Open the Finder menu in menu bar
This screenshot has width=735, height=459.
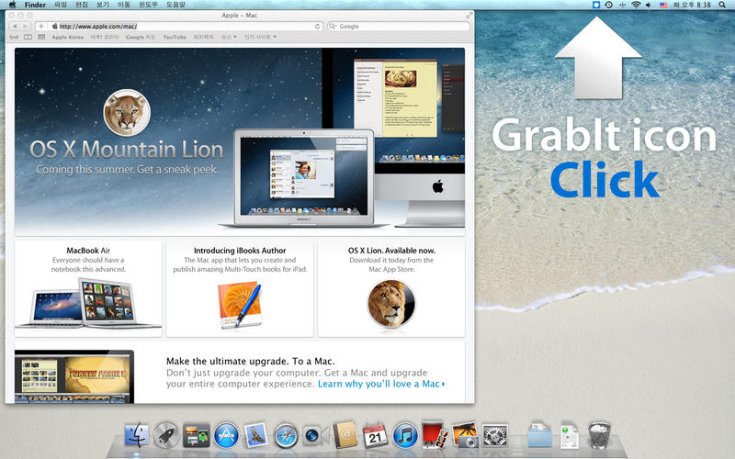pyautogui.click(x=35, y=5)
